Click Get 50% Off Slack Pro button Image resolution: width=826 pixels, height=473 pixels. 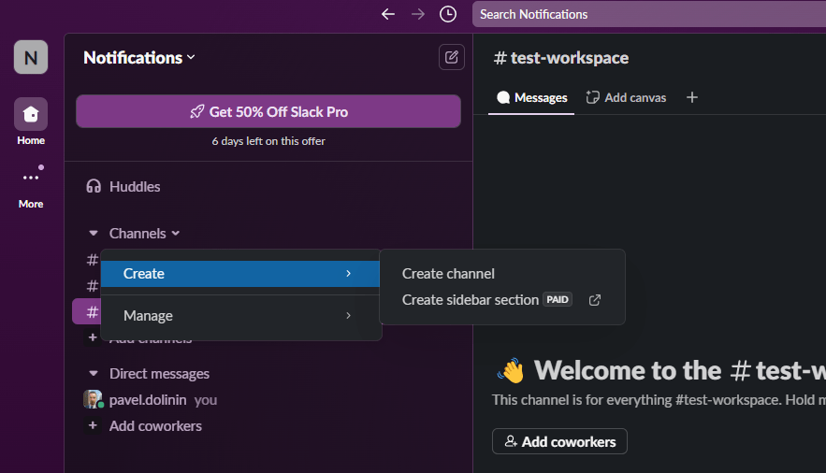click(268, 111)
